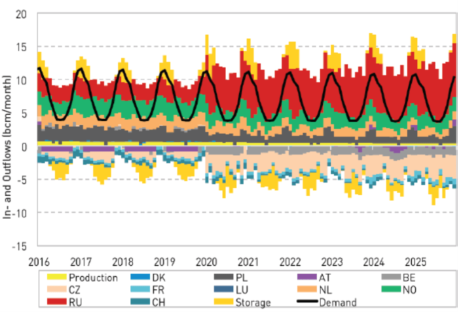Screen dimensions: 458x312
Task: Select the "Production" legend label
Action: pyautogui.click(x=93, y=278)
